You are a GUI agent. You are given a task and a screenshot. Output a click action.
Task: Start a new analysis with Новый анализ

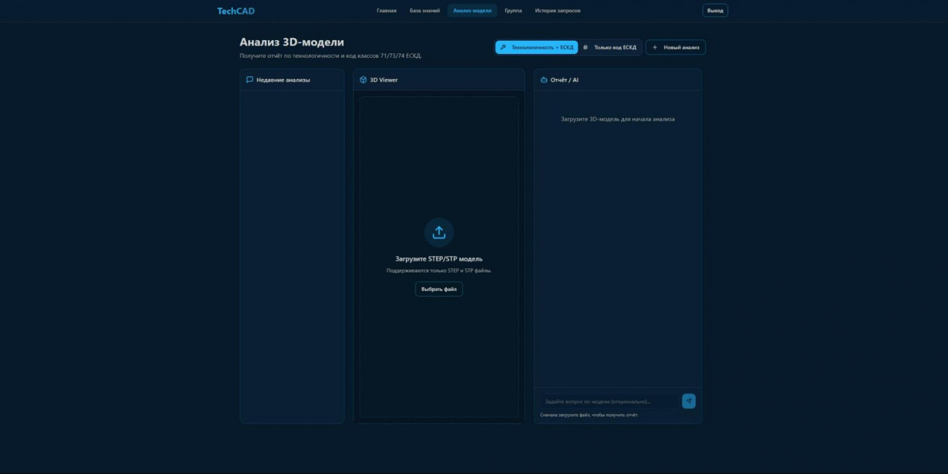(x=675, y=47)
